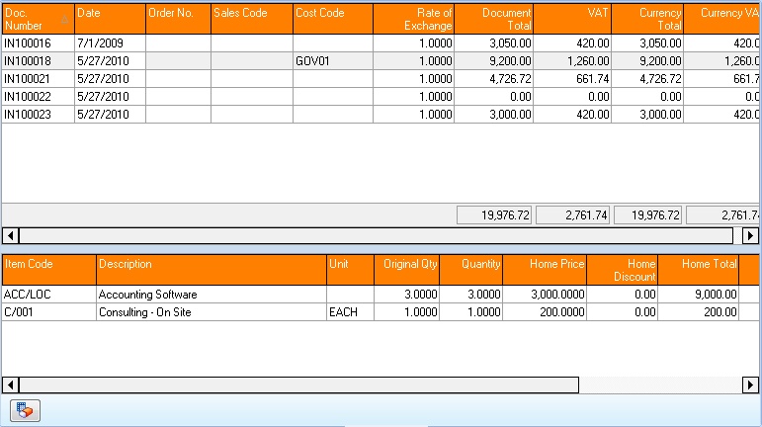Screen dimensions: 762x427
Task: Select document IN100021
Action: 28,79
